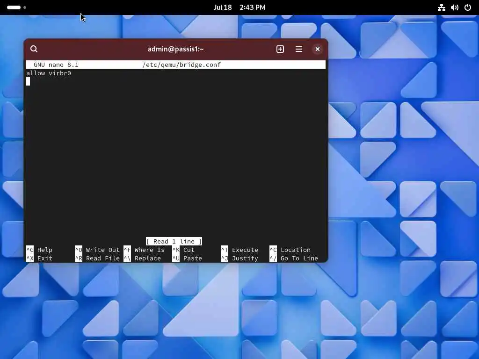
Task: Click the admin@passis1:~ window title
Action: [x=176, y=49]
